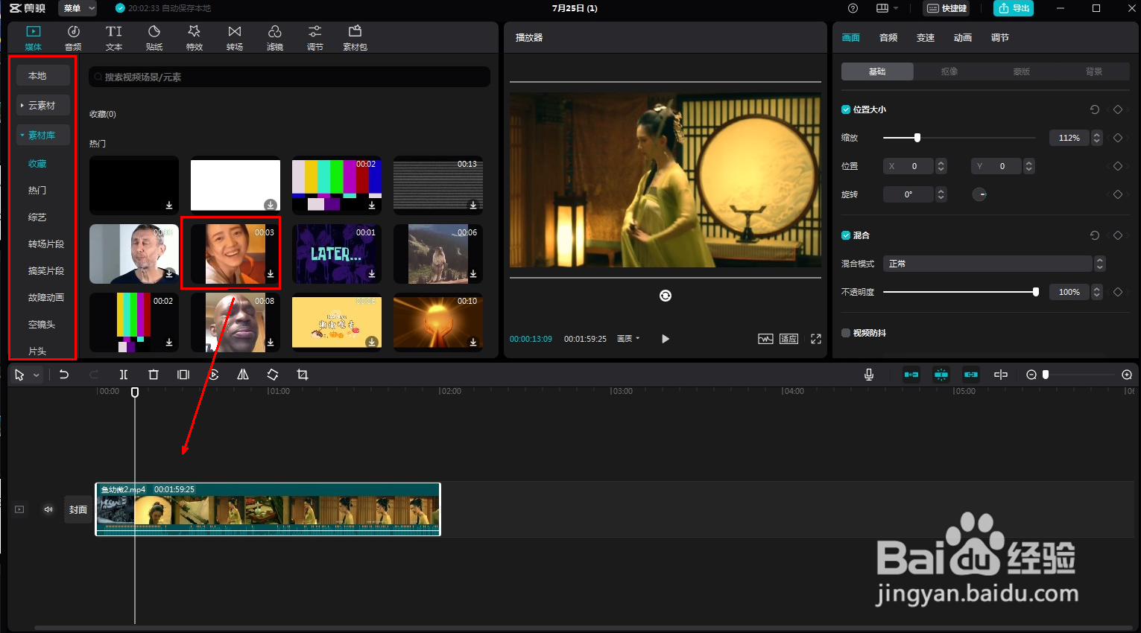Open the 混合模式 blend mode dropdown

pyautogui.click(x=993, y=264)
